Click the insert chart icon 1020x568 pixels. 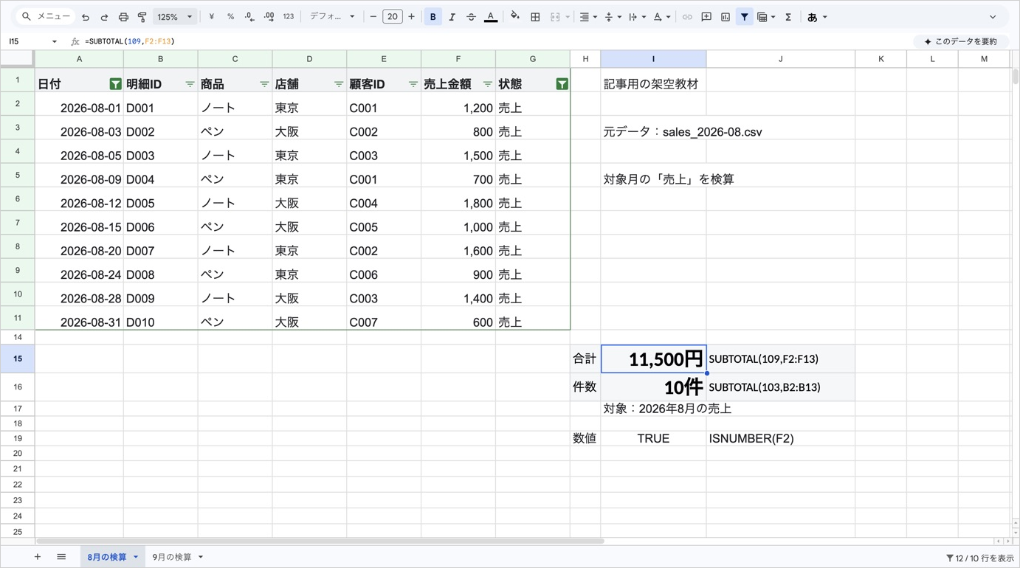[x=726, y=17]
